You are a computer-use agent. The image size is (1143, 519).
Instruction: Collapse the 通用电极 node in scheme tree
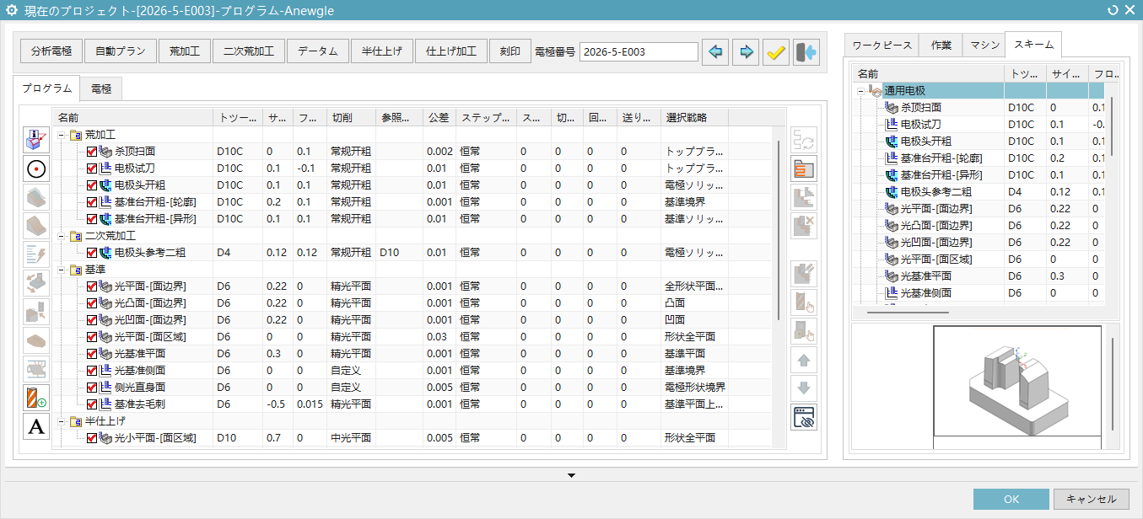(x=861, y=90)
